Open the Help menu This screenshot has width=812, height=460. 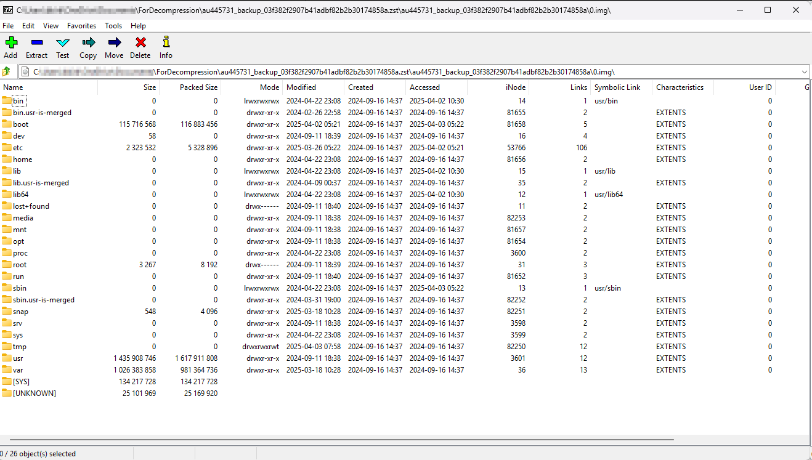coord(139,26)
